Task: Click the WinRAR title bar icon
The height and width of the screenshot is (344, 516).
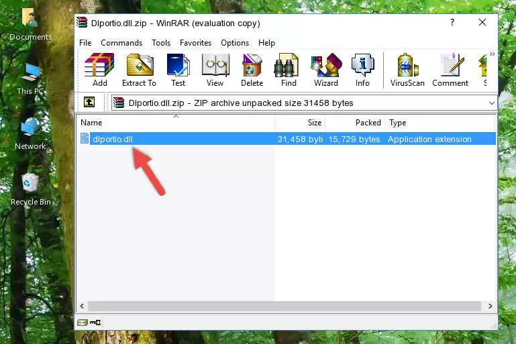Action: point(82,22)
